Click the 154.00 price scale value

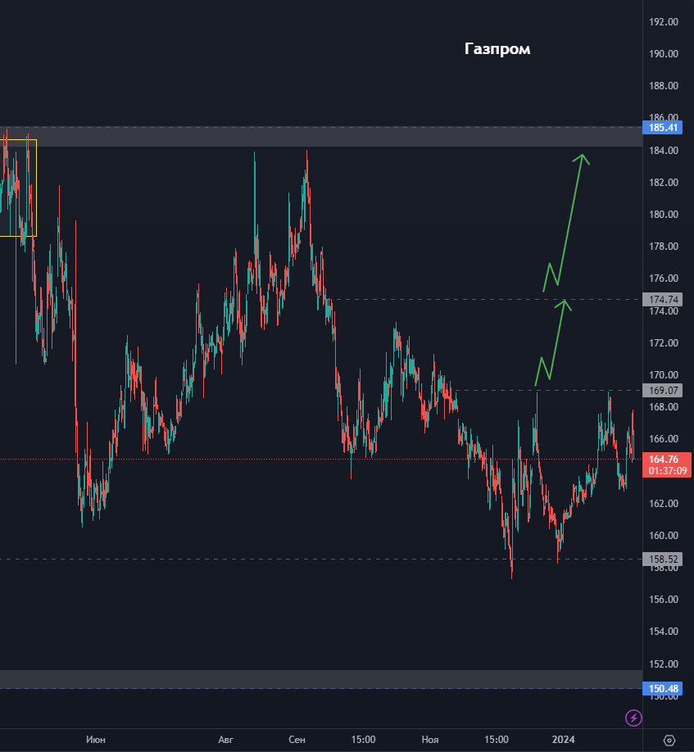pos(664,631)
